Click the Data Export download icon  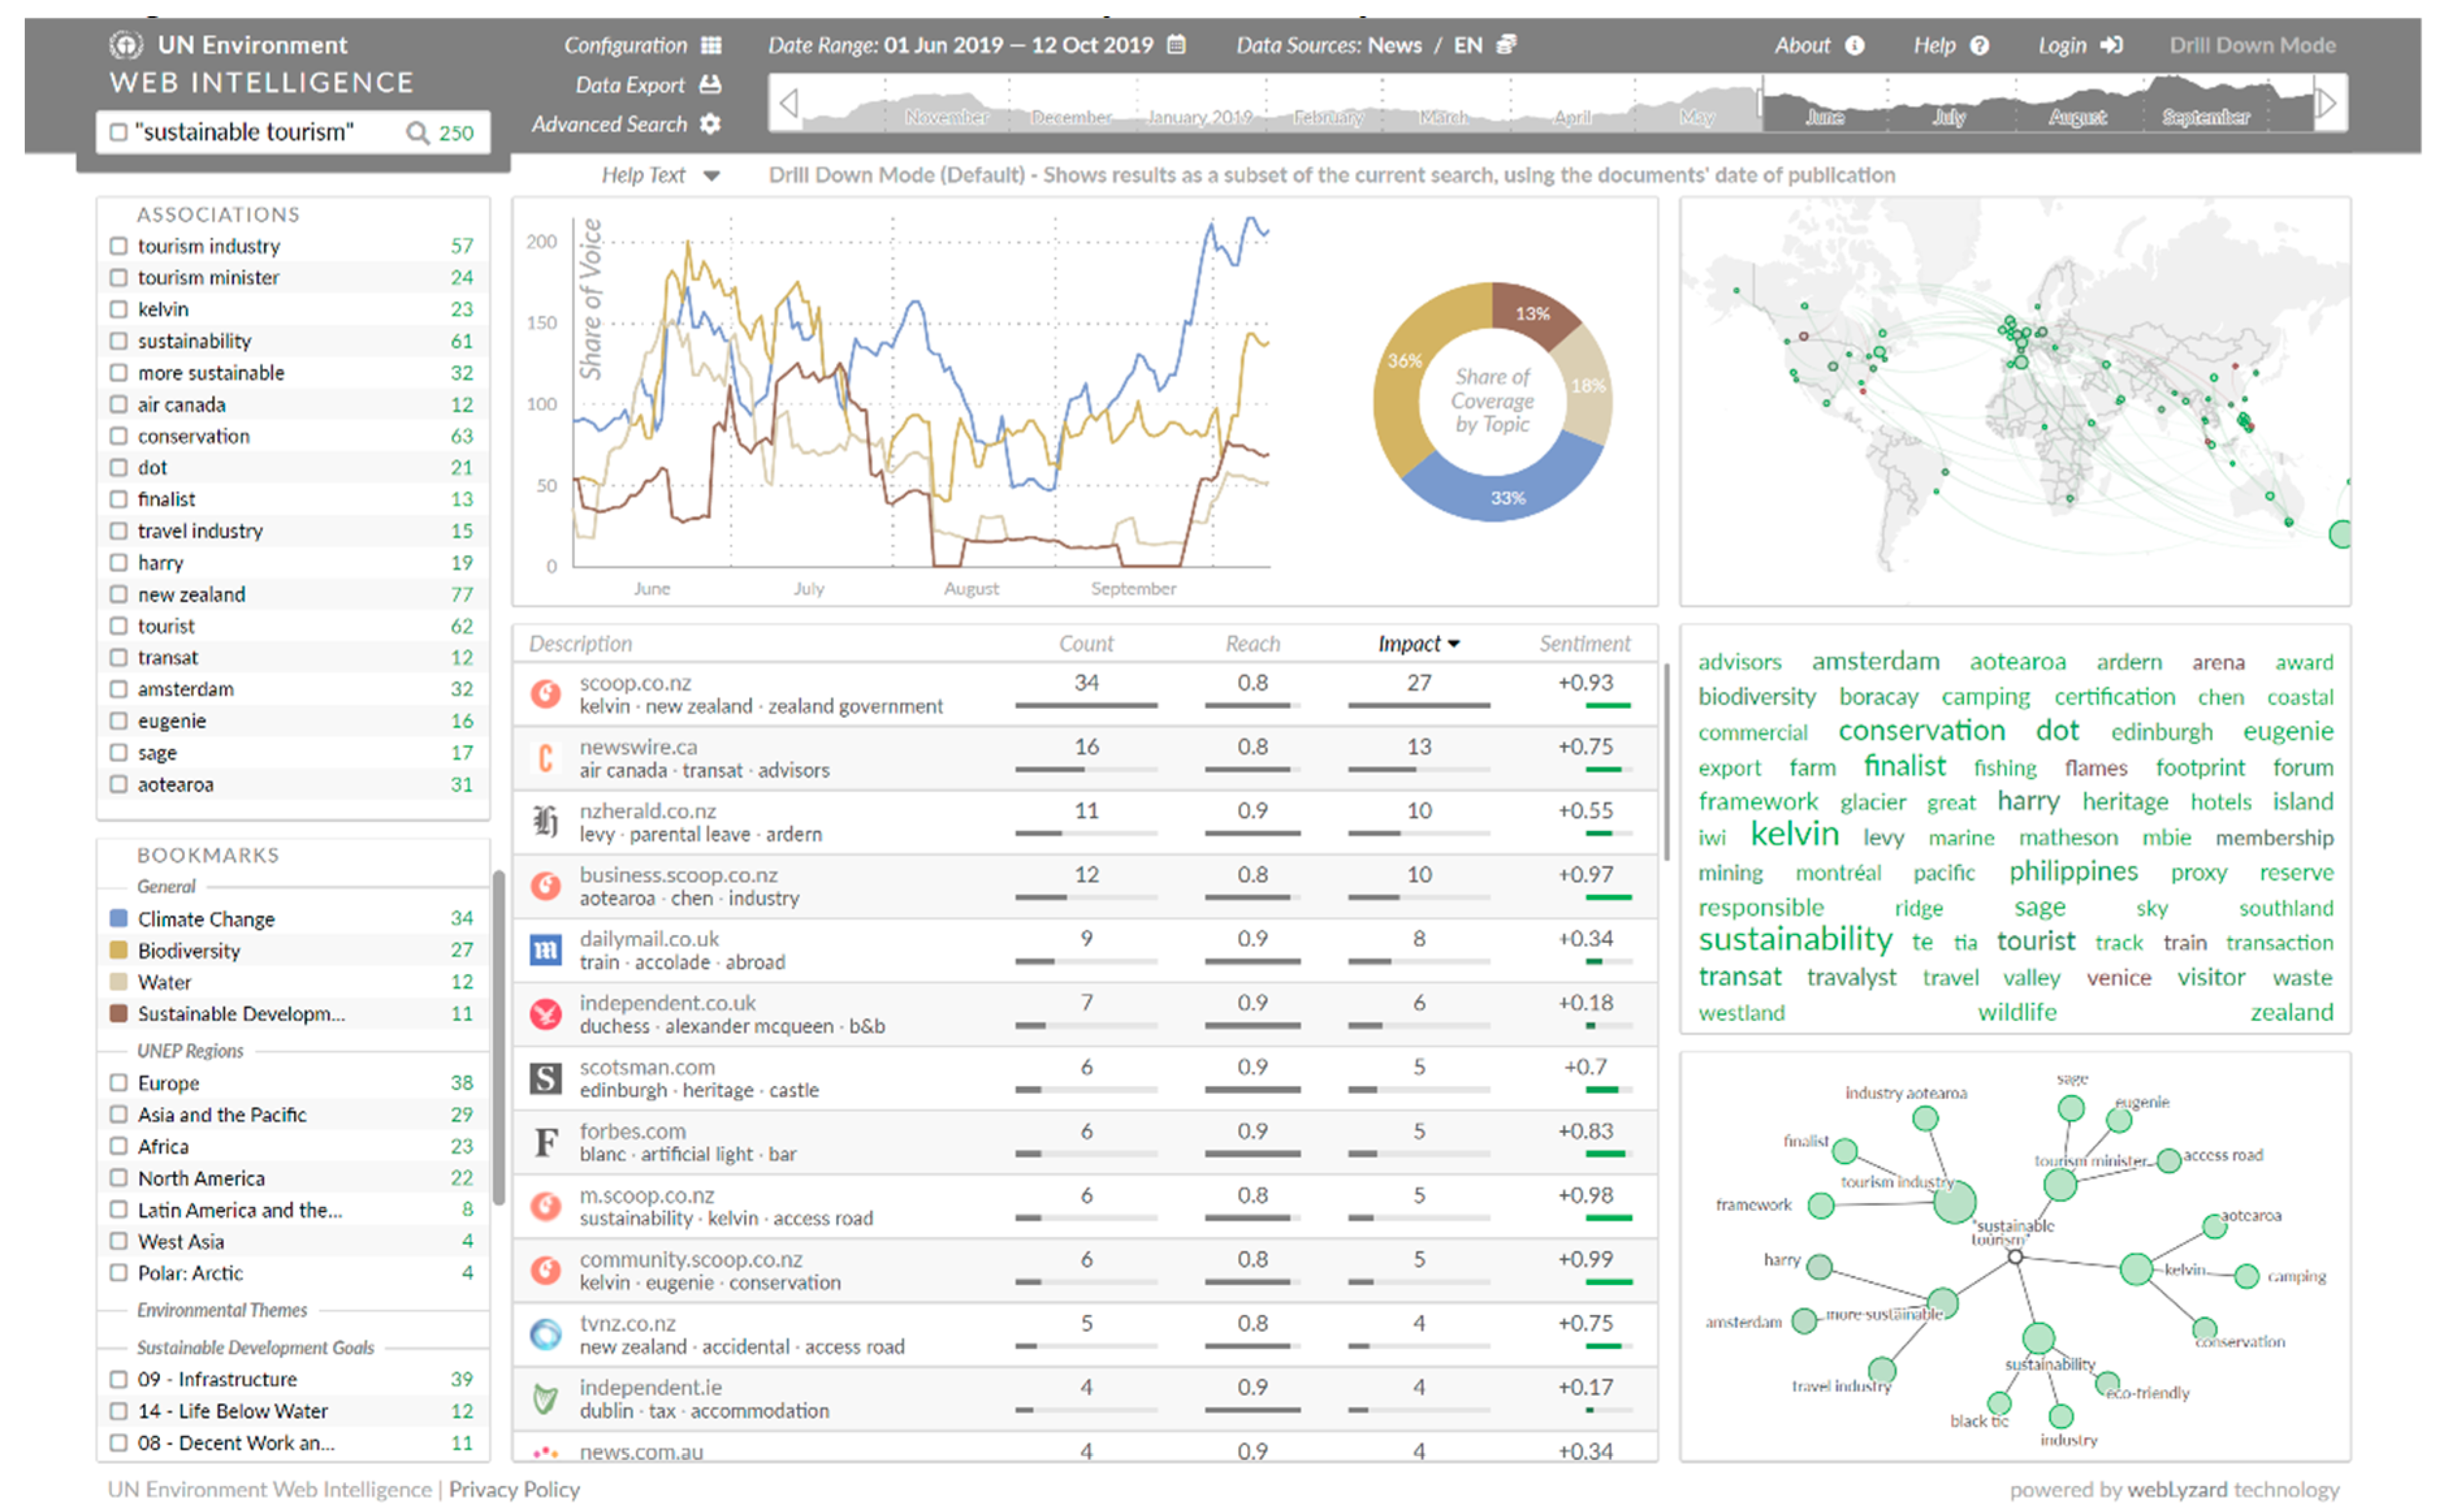[x=709, y=85]
